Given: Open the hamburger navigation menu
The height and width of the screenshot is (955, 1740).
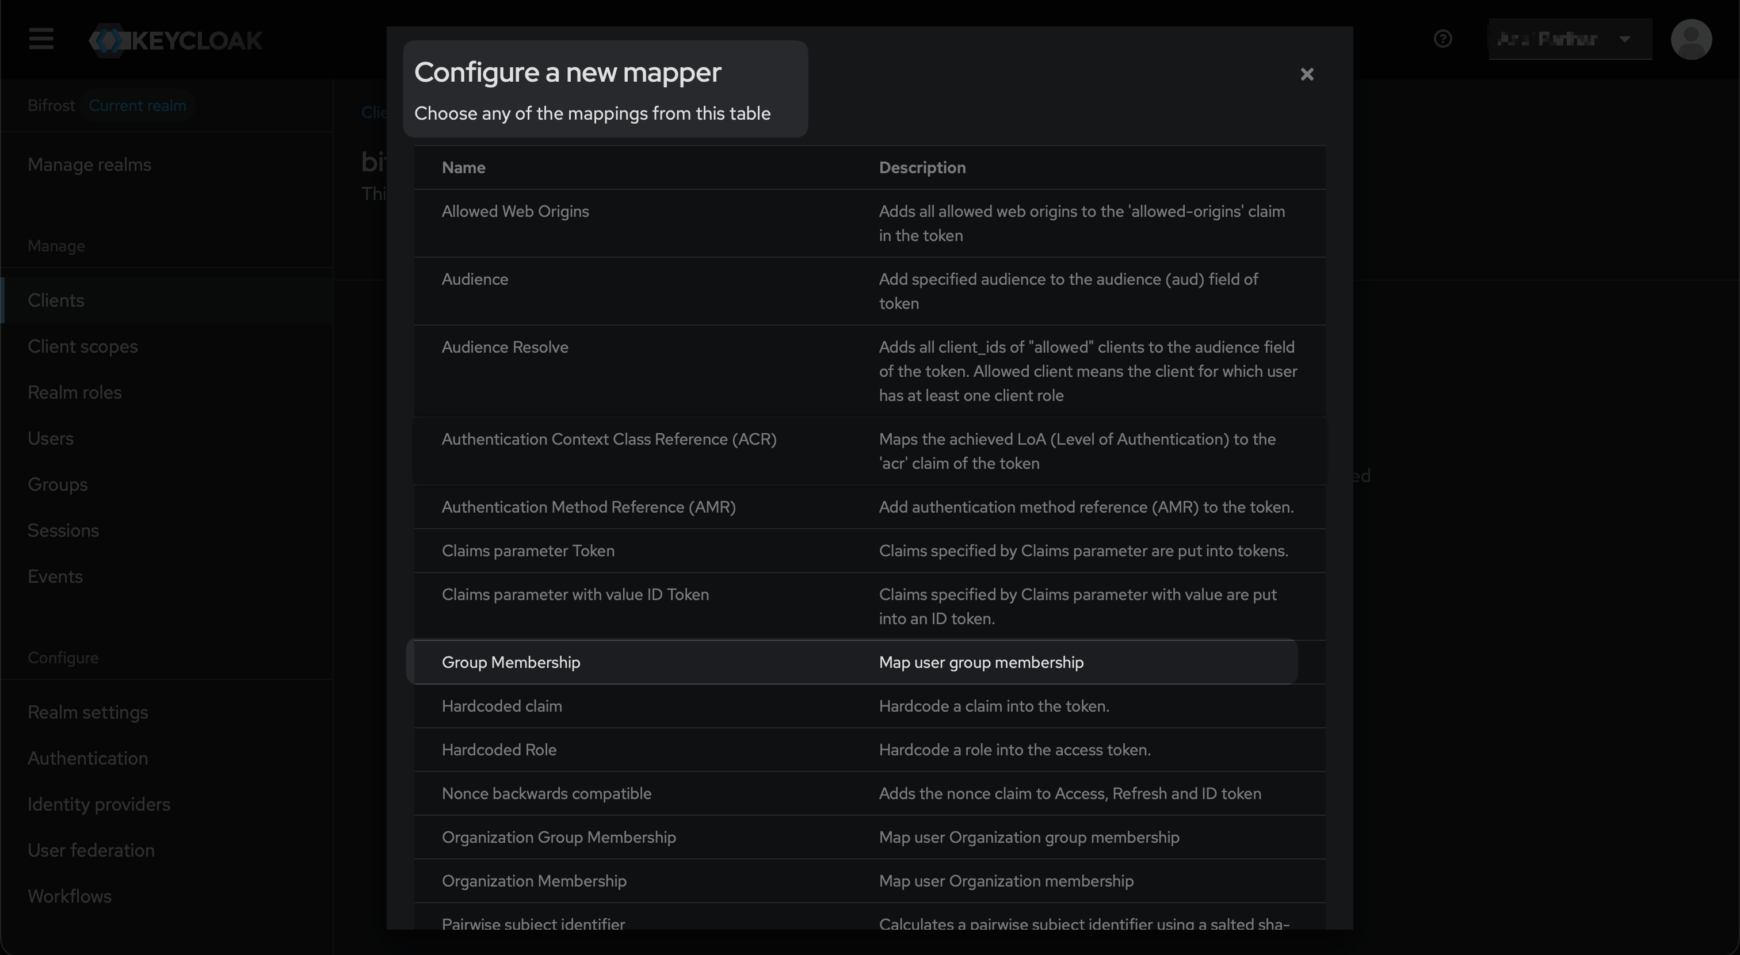Looking at the screenshot, I should tap(41, 39).
